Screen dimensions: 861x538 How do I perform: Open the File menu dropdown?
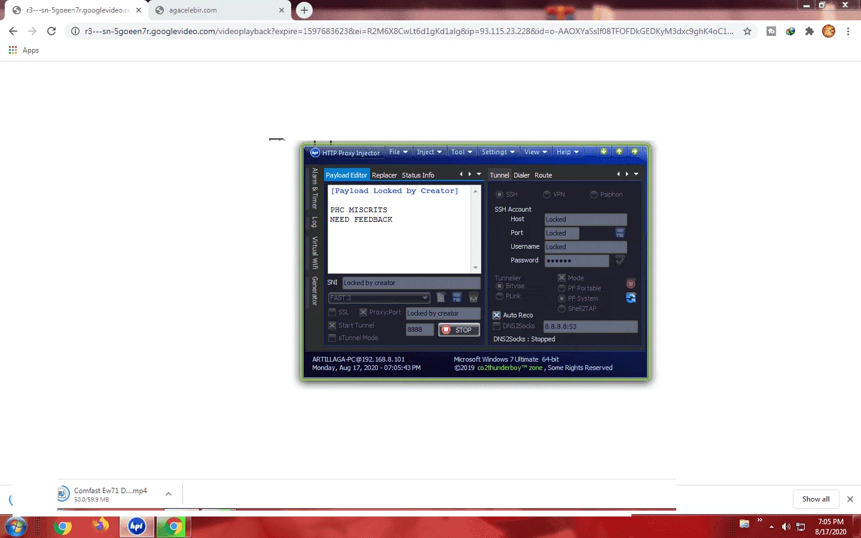[x=398, y=152]
